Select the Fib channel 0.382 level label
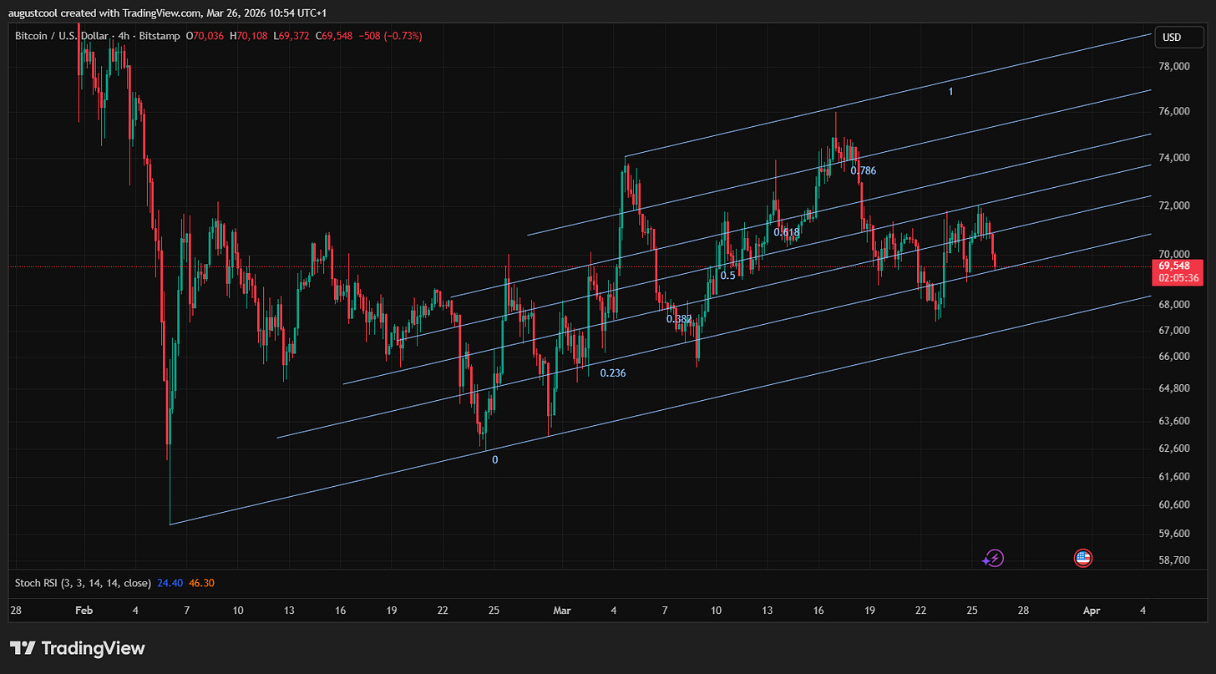Viewport: 1216px width, 674px height. point(679,319)
